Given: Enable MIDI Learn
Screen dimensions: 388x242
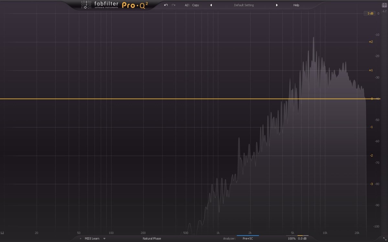Looking at the screenshot, I should point(92,239).
